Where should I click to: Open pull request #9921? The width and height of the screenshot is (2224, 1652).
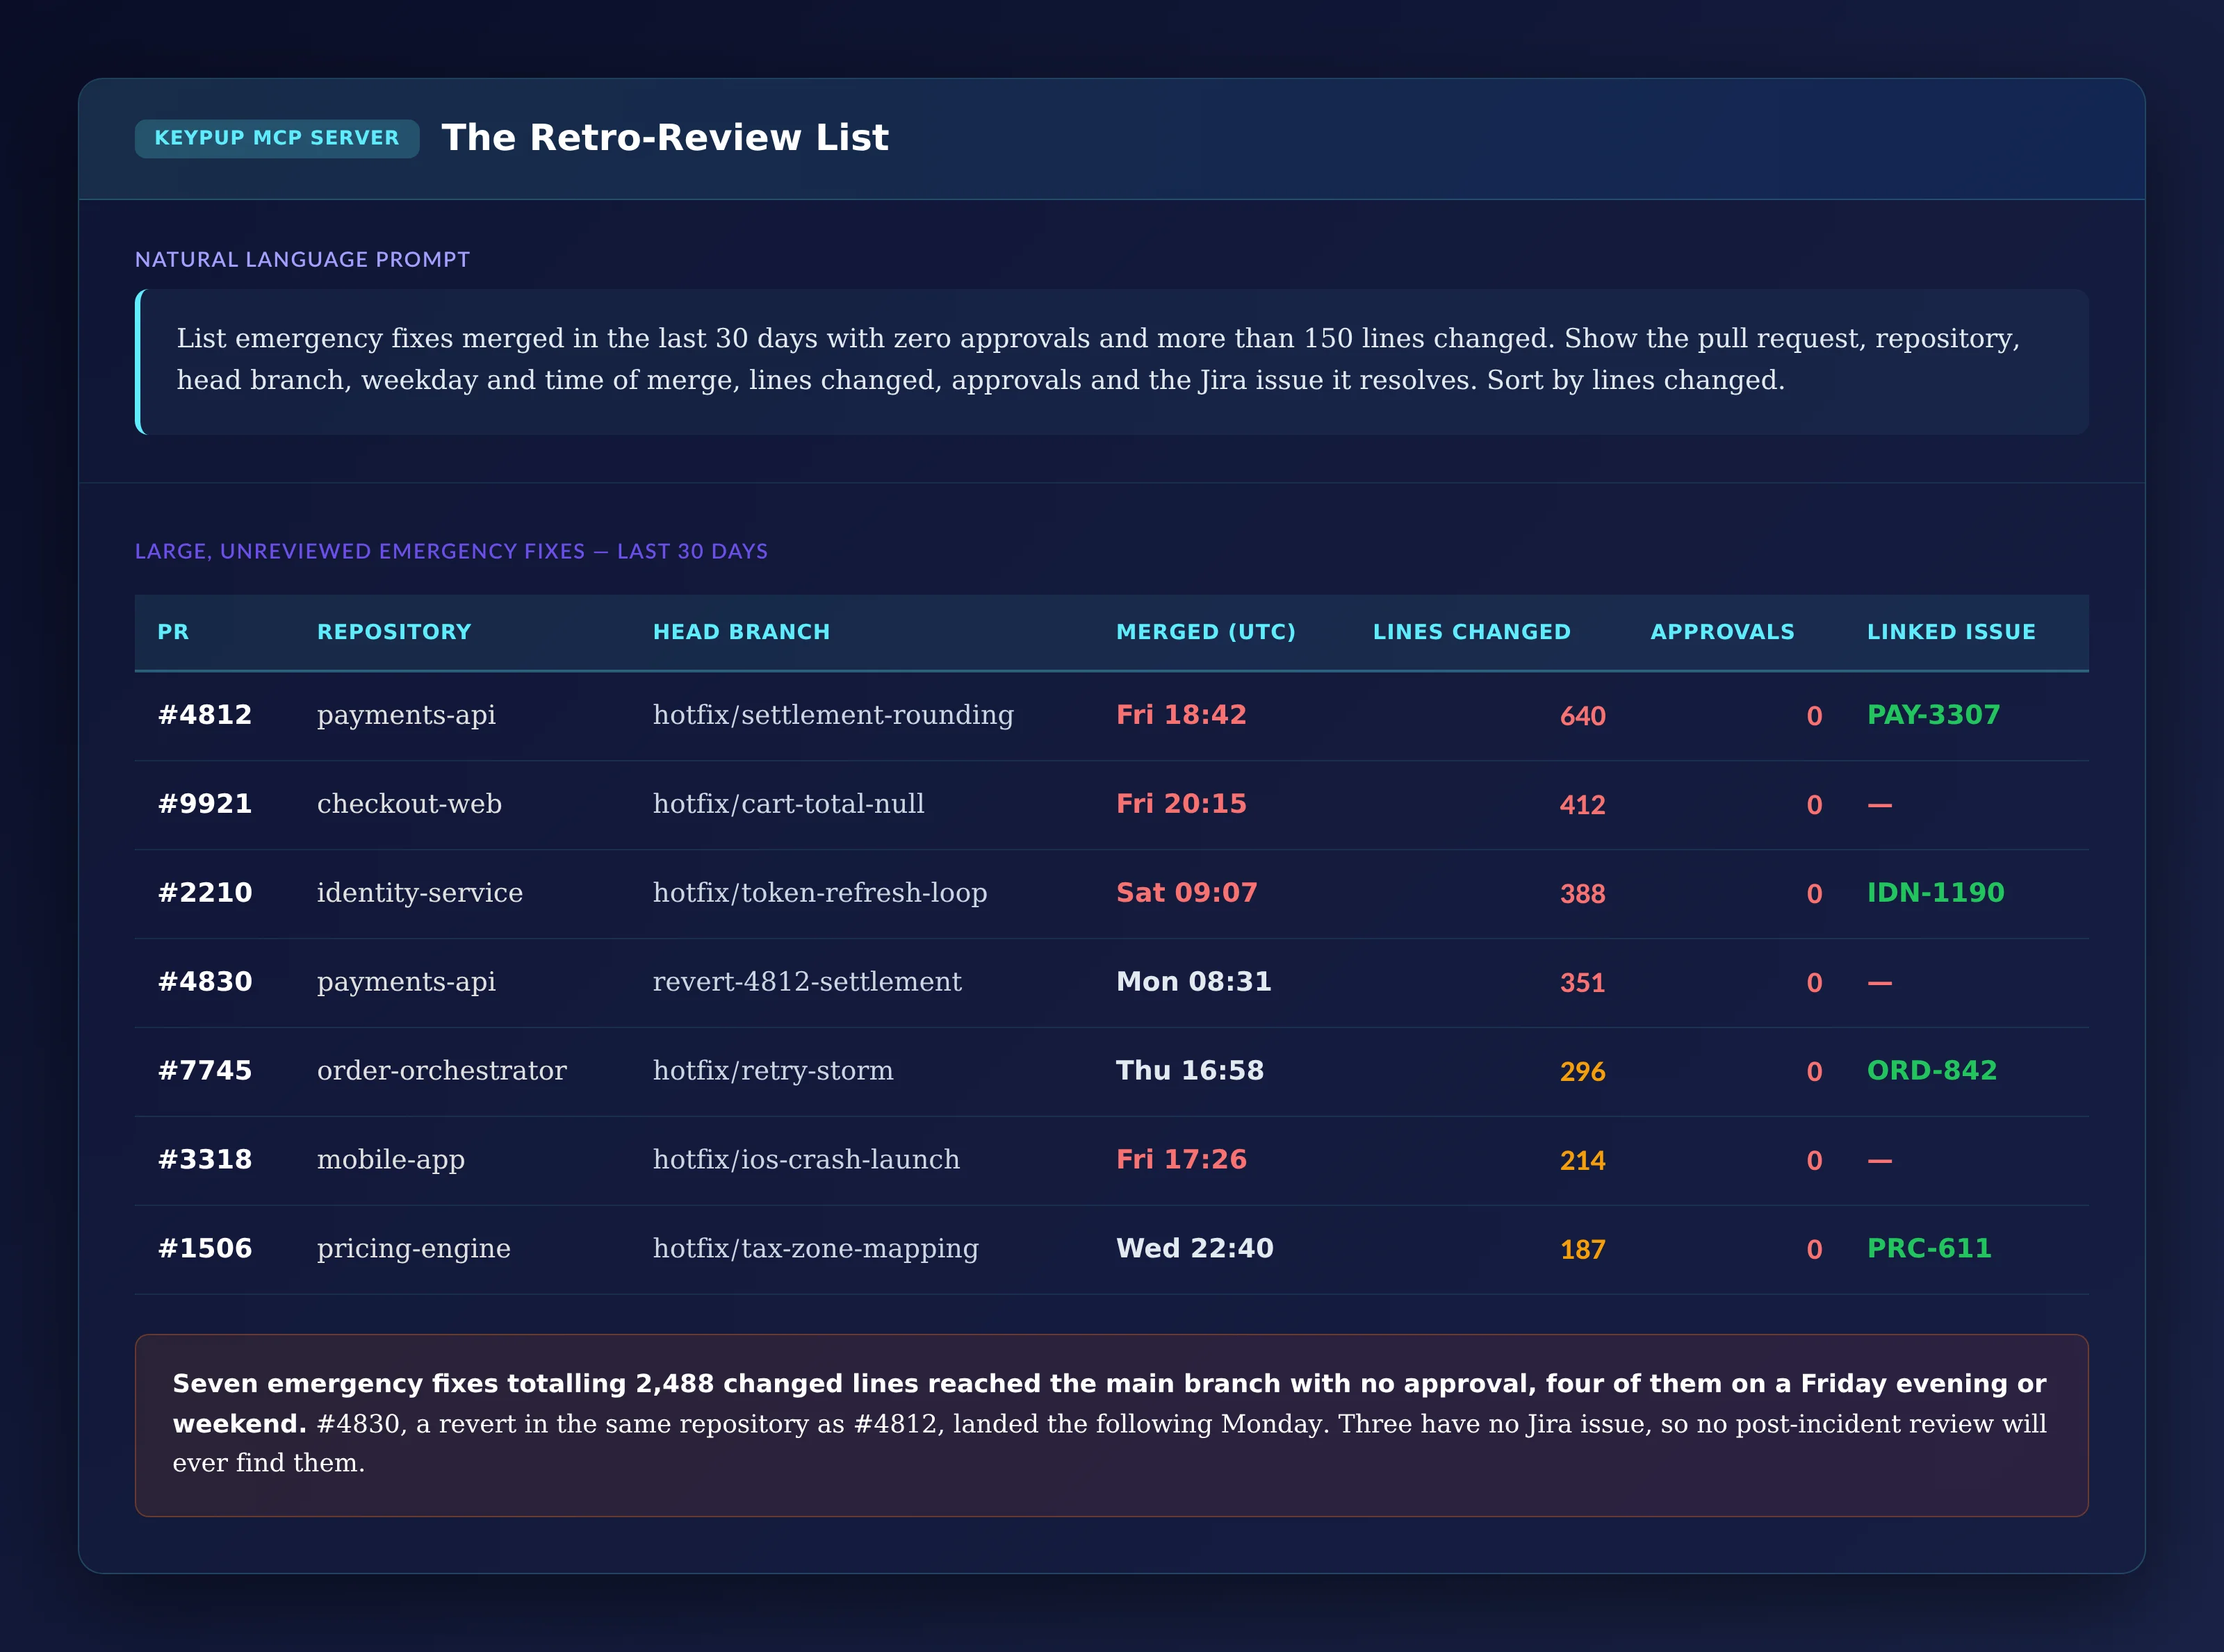tap(205, 804)
